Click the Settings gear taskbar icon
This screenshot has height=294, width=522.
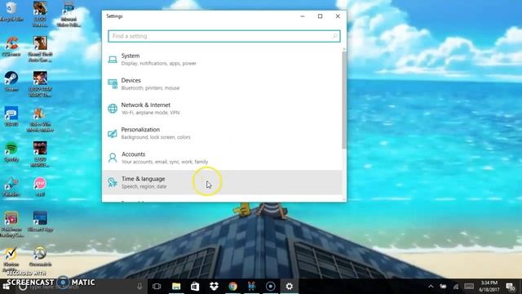pyautogui.click(x=290, y=287)
